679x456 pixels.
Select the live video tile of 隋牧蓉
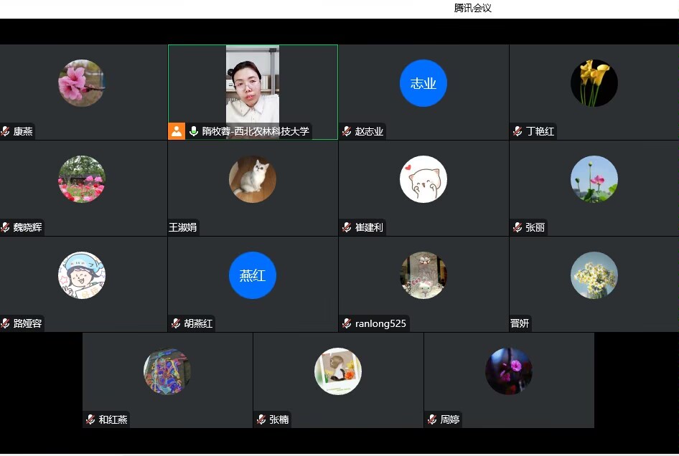click(x=253, y=85)
